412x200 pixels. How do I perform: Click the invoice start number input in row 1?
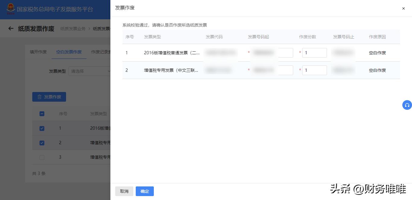click(285, 52)
